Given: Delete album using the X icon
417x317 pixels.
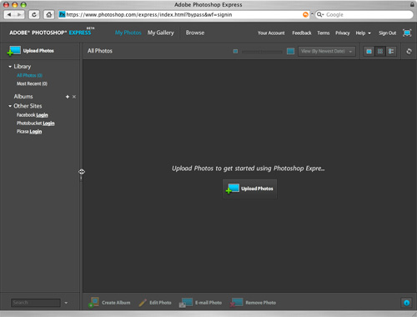Looking at the screenshot, I should (x=74, y=97).
